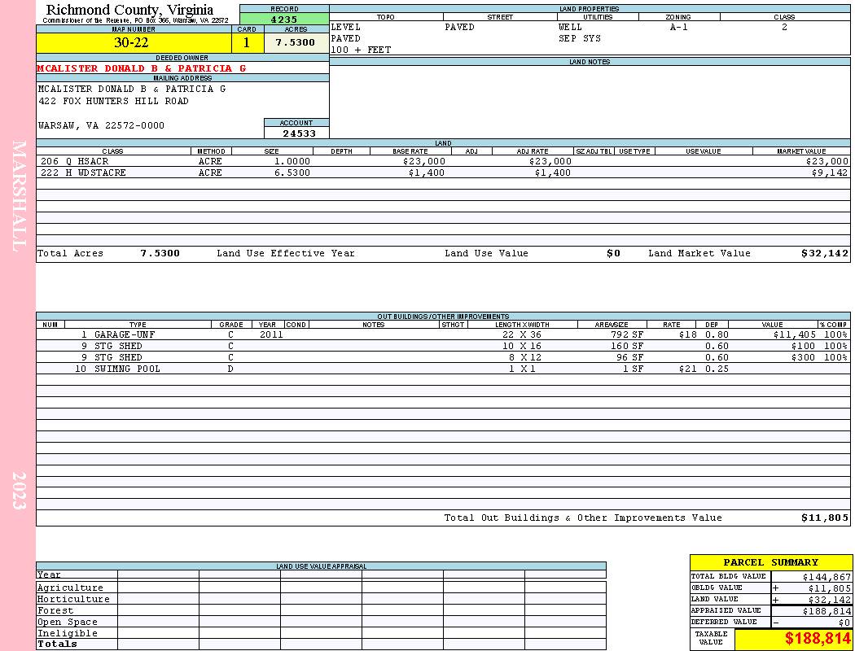
Task: Select the $21 pool rate
Action: click(687, 369)
